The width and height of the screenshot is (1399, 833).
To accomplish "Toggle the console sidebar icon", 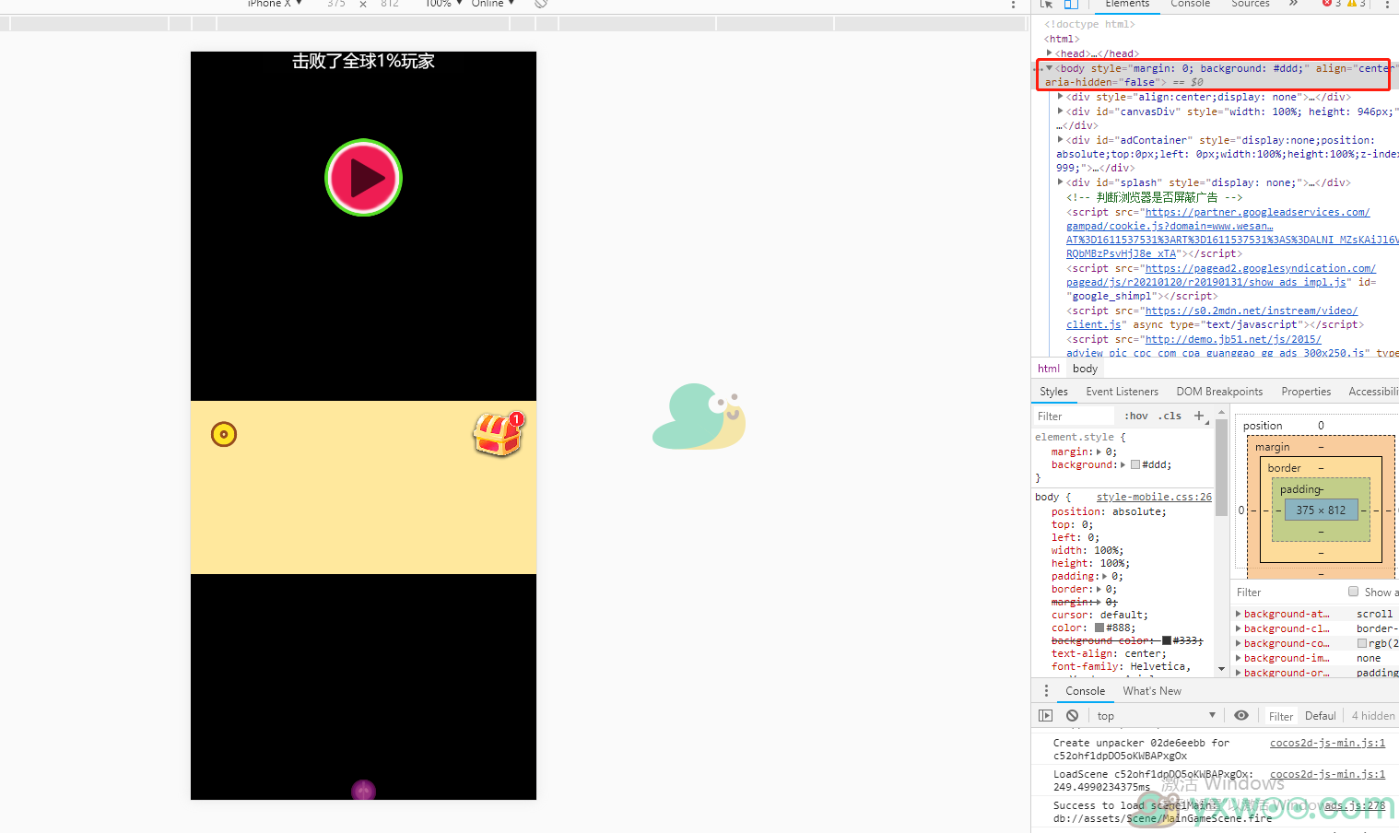I will tap(1045, 715).
